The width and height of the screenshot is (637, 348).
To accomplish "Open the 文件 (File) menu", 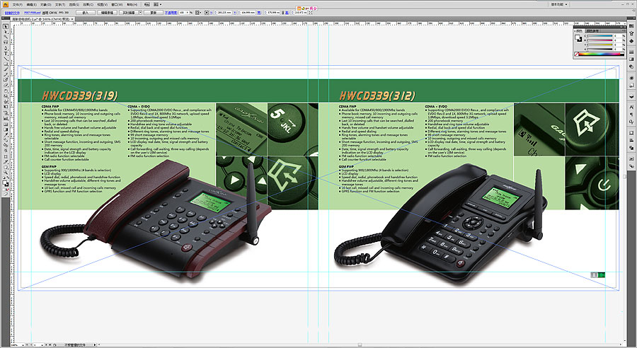I will (x=17, y=4).
